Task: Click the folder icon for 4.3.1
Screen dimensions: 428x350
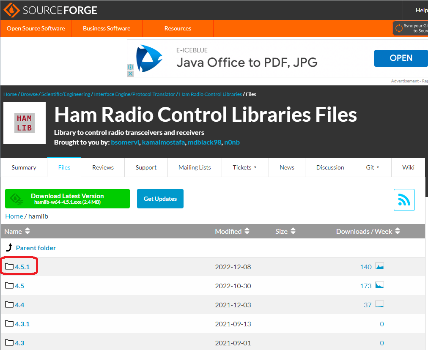Action: coord(9,323)
